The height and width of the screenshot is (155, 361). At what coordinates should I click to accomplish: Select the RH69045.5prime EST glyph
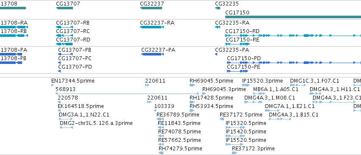(x=193, y=85)
